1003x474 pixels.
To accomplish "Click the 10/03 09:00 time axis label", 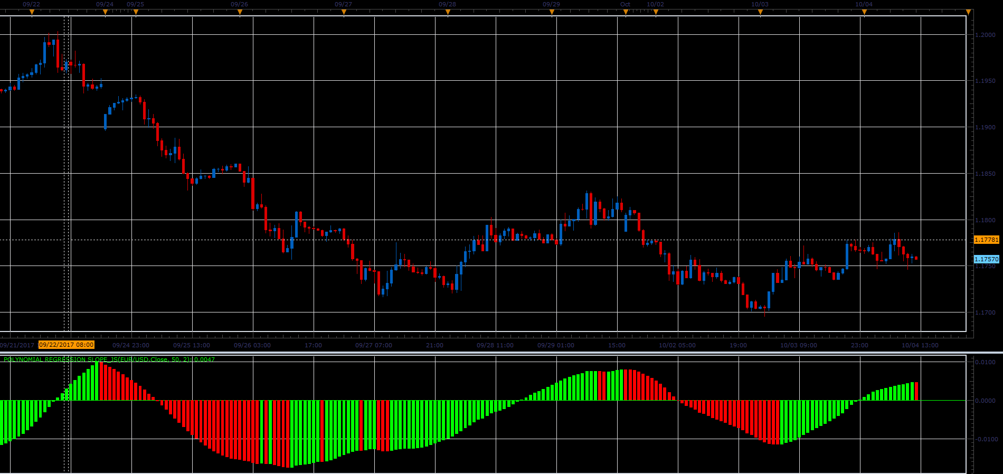I will coord(799,345).
